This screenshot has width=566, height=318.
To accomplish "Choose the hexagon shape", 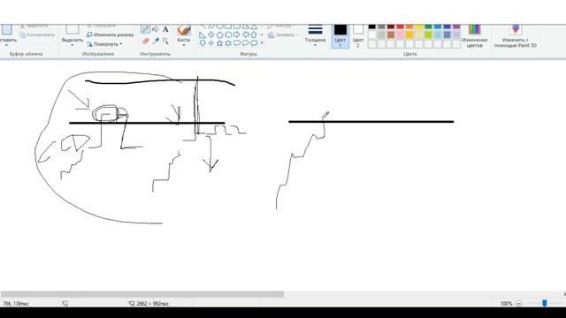I will coord(228,35).
